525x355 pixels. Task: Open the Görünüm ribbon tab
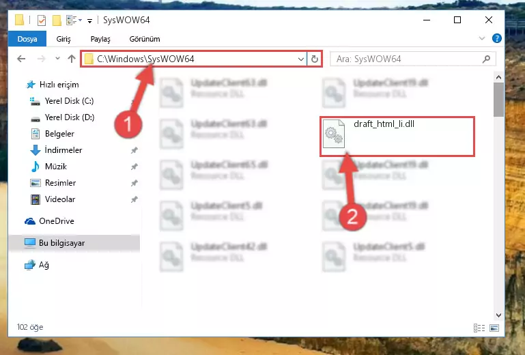coord(145,39)
